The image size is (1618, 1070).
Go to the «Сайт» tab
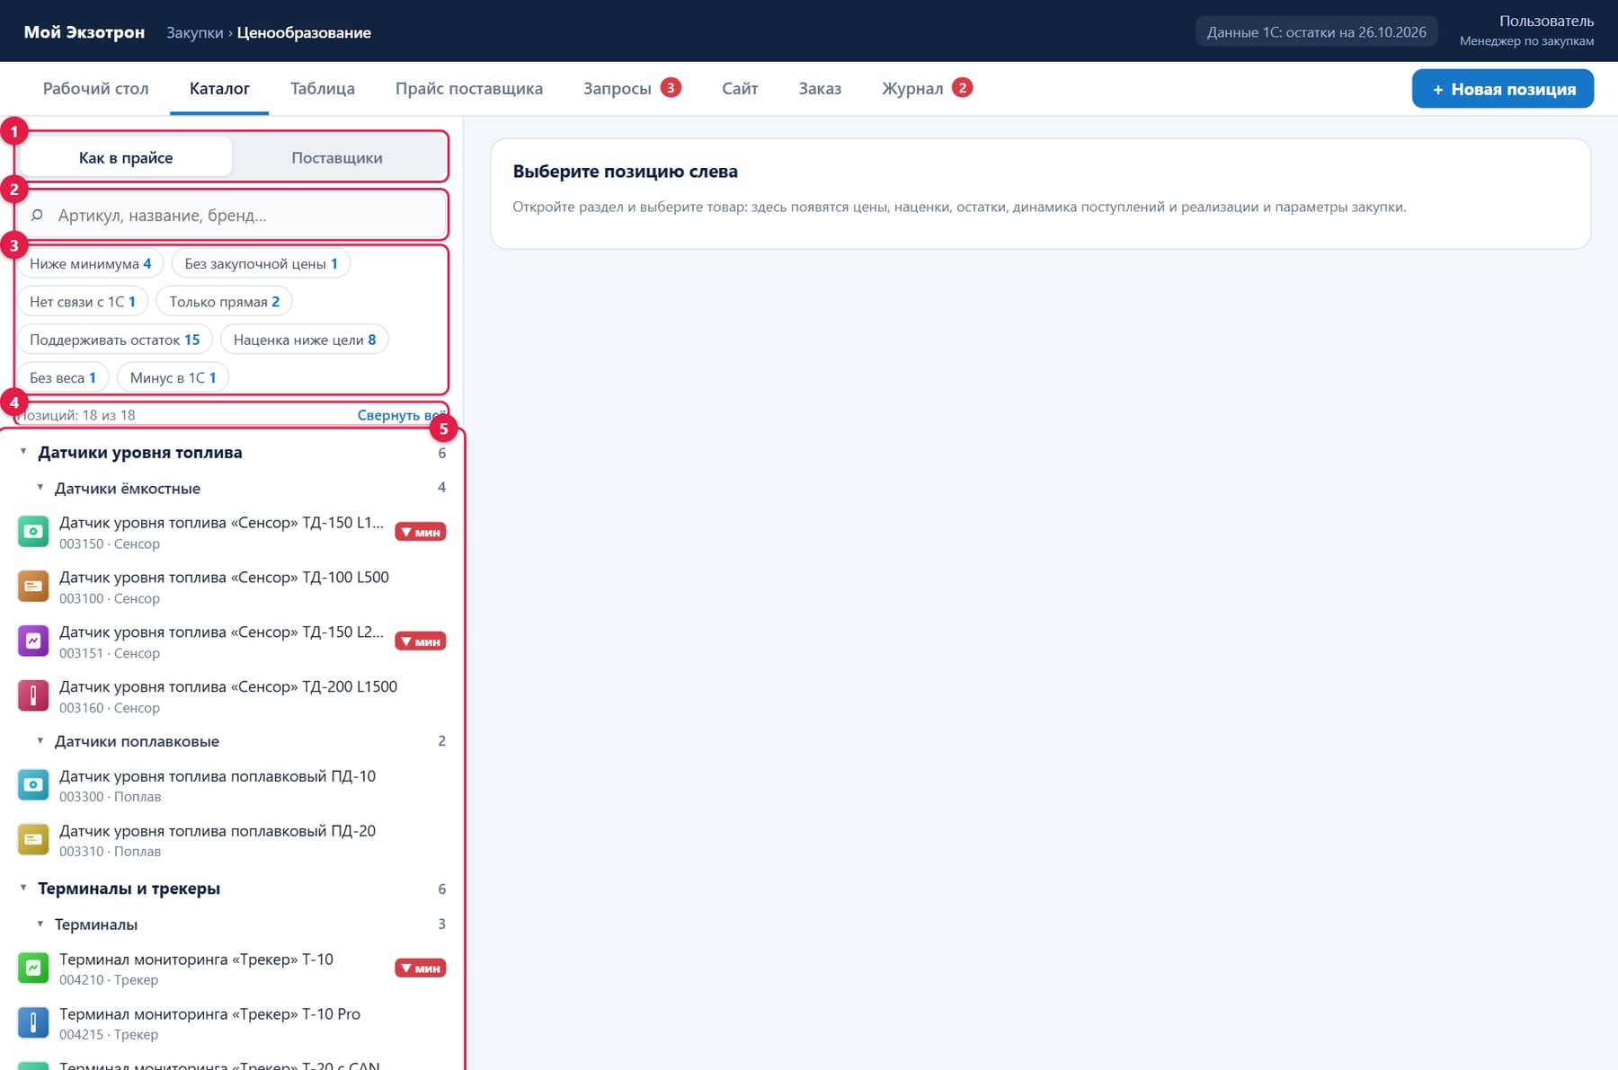pyautogui.click(x=740, y=88)
